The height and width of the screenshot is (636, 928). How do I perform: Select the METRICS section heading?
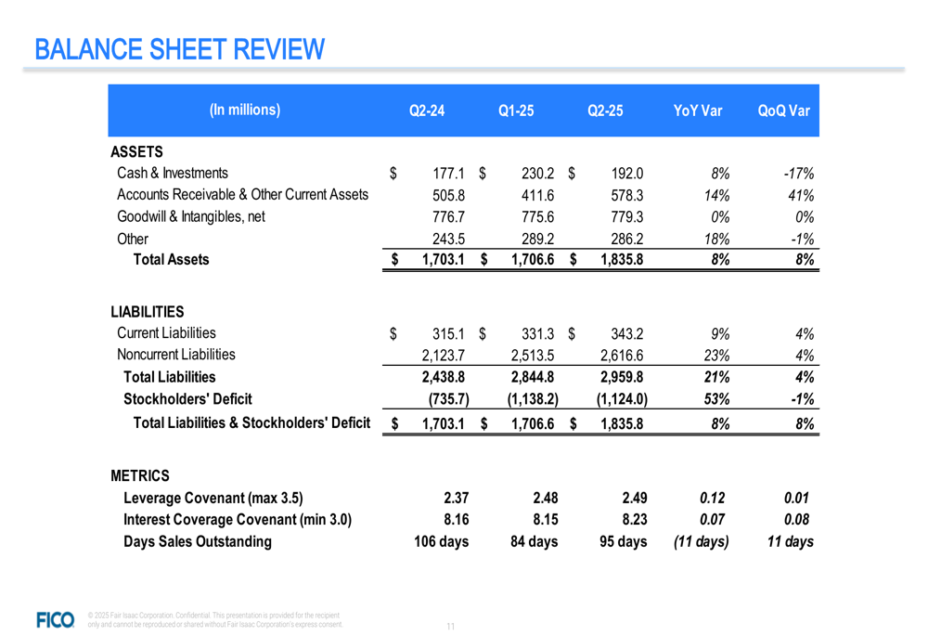click(140, 476)
